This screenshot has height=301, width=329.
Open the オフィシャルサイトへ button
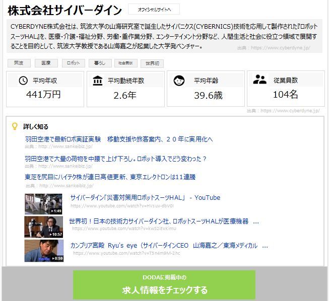point(154,10)
